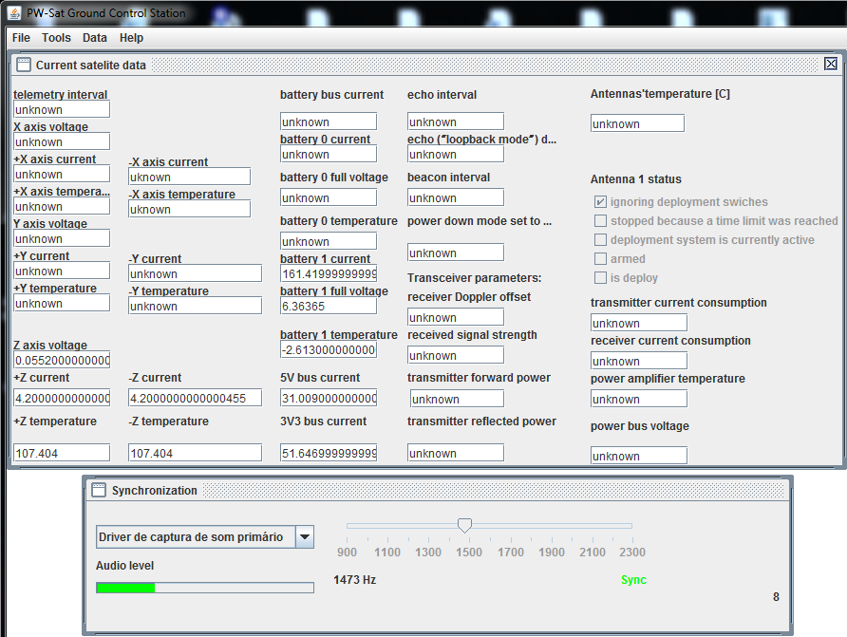Click the transmitter current consumption field
The width and height of the screenshot is (847, 637).
click(x=639, y=323)
